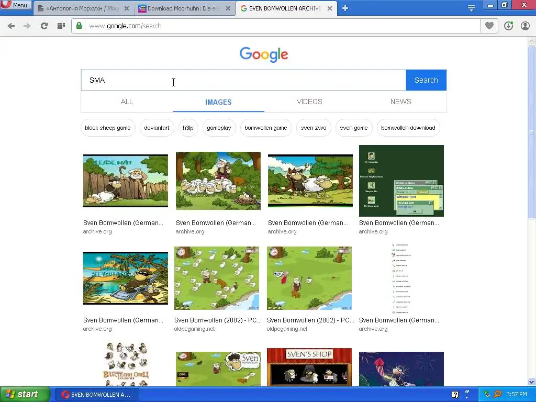Screen dimensions: 536x402
Task: Open the Windows start button
Action: click(25, 395)
